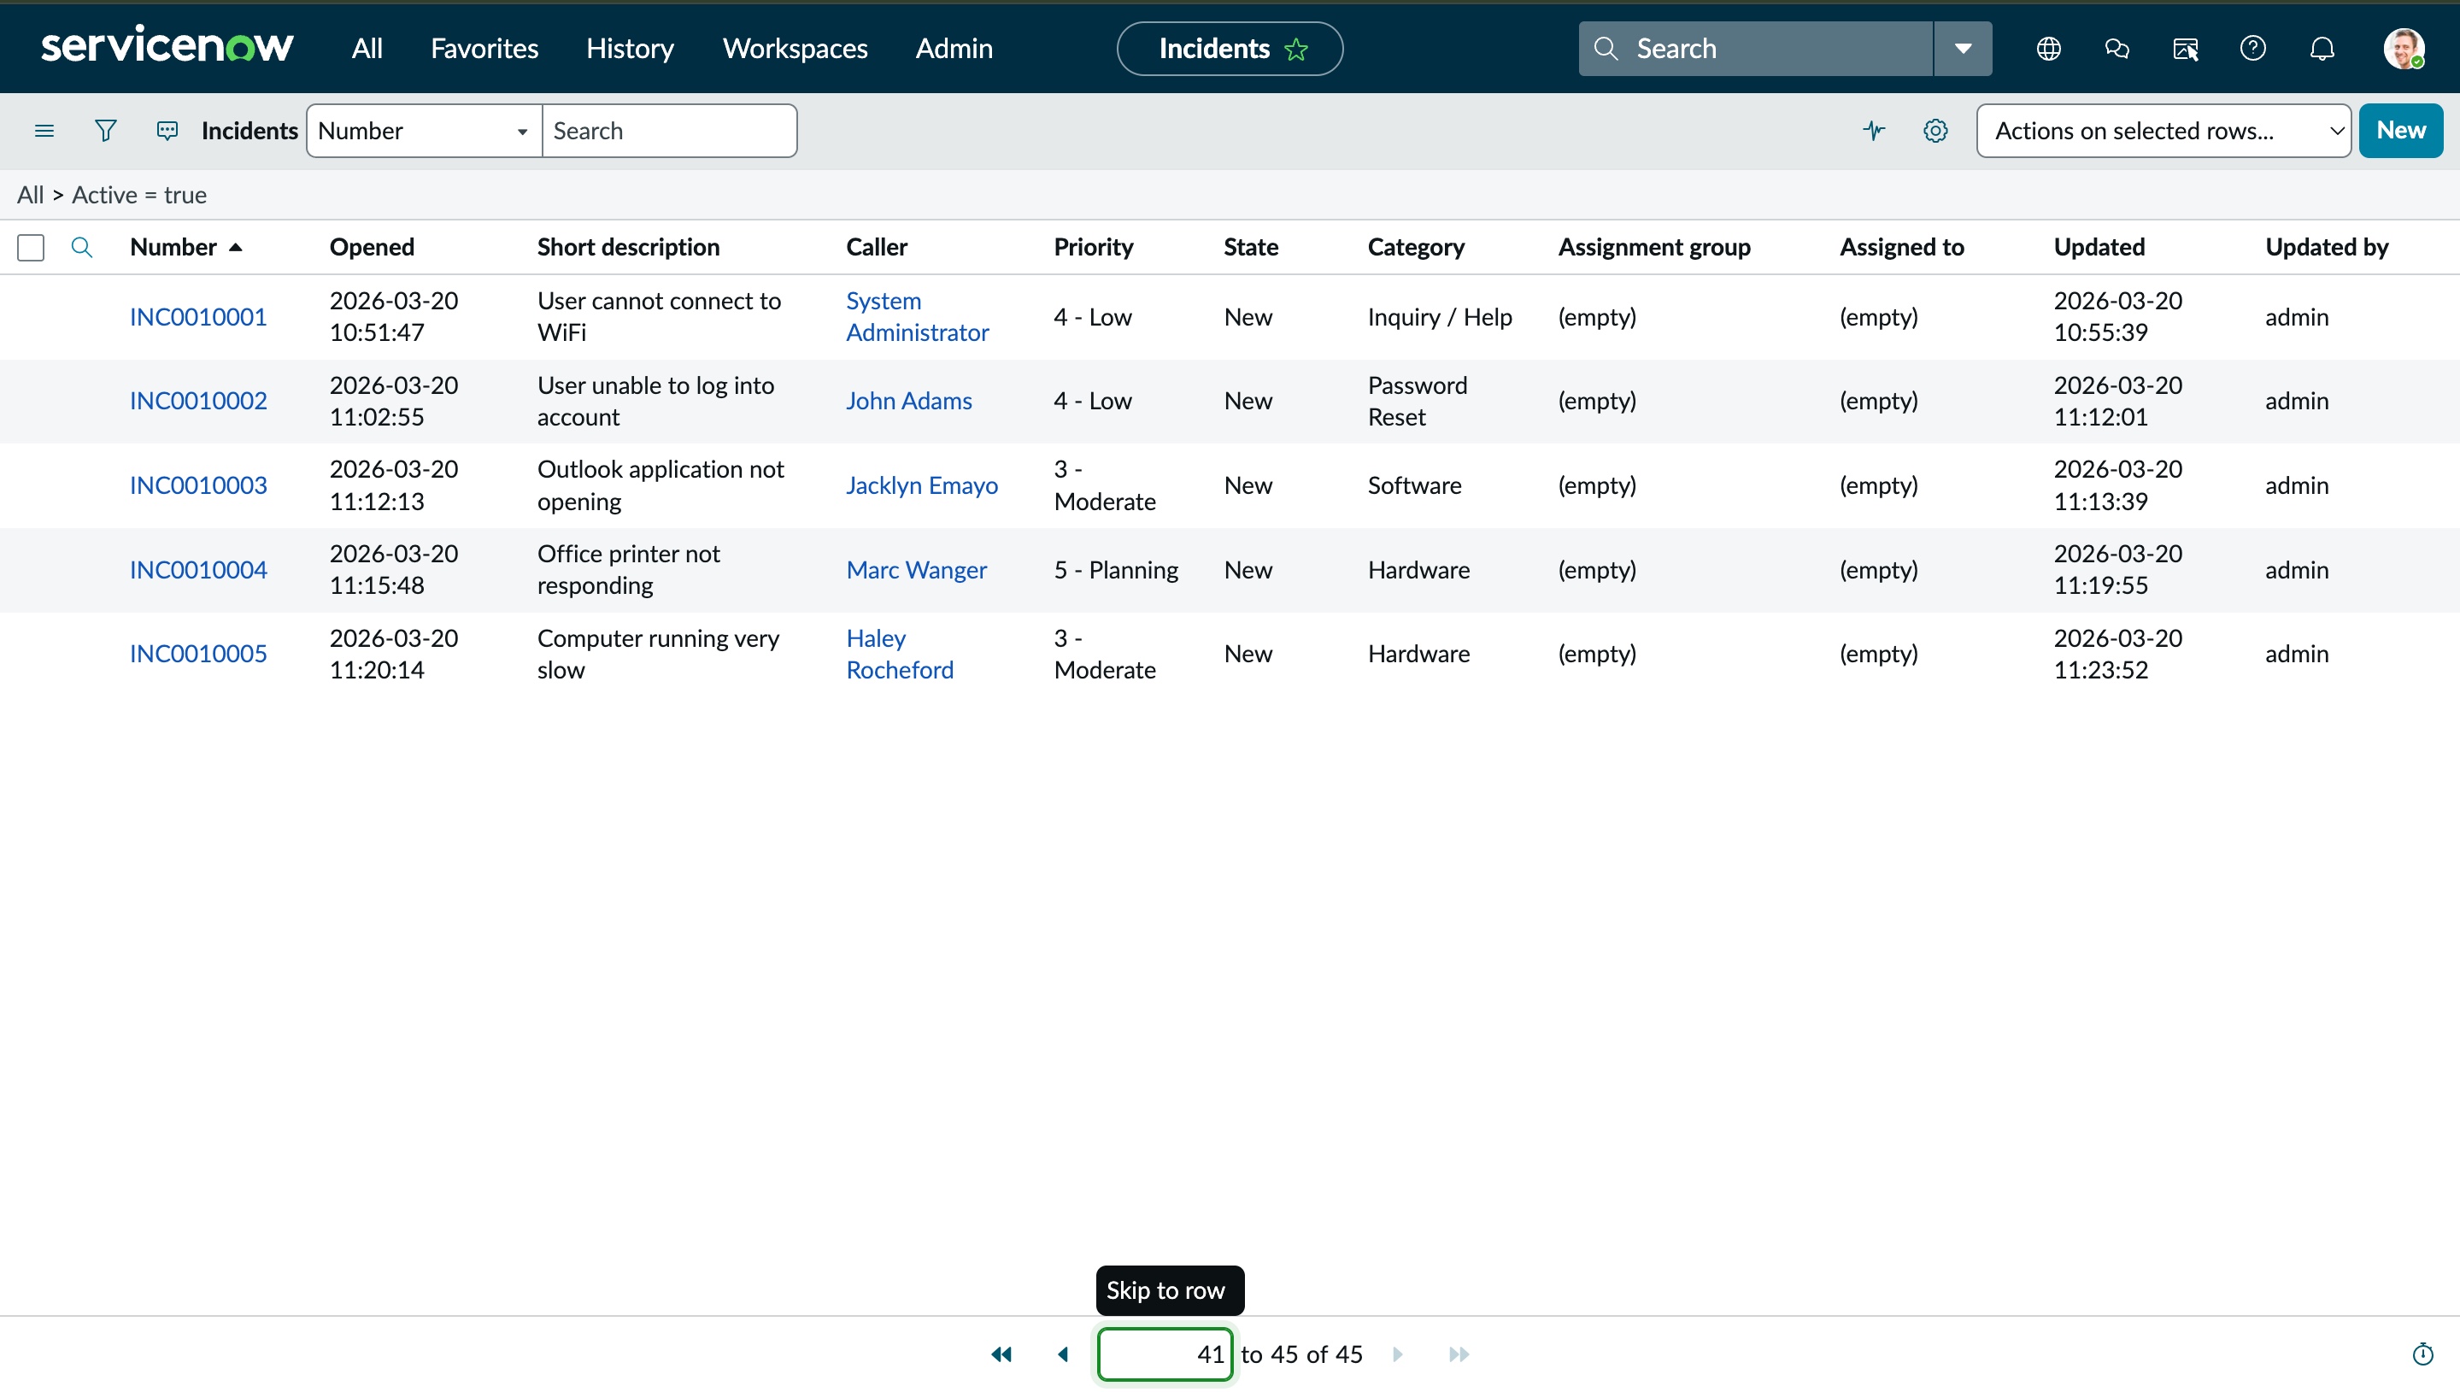Click the response time stopwatch icon
2460x1392 pixels.
tap(2422, 1354)
